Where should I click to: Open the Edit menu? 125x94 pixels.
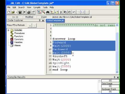point(14,7)
